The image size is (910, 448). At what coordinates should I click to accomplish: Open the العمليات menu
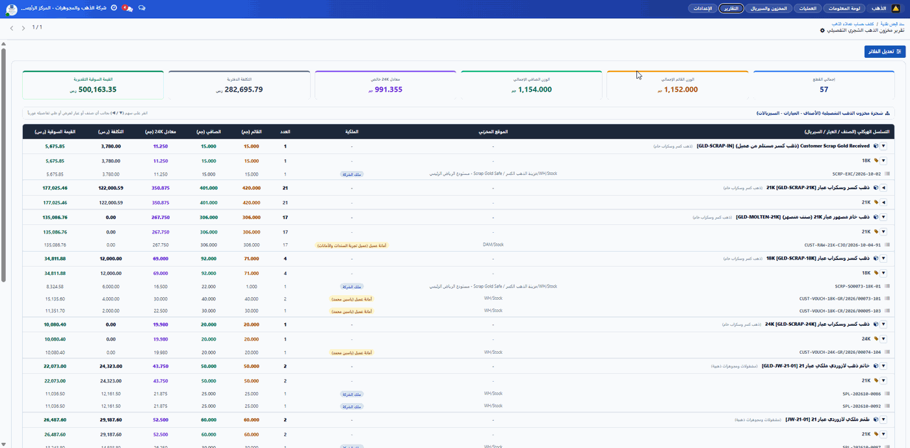pyautogui.click(x=807, y=8)
